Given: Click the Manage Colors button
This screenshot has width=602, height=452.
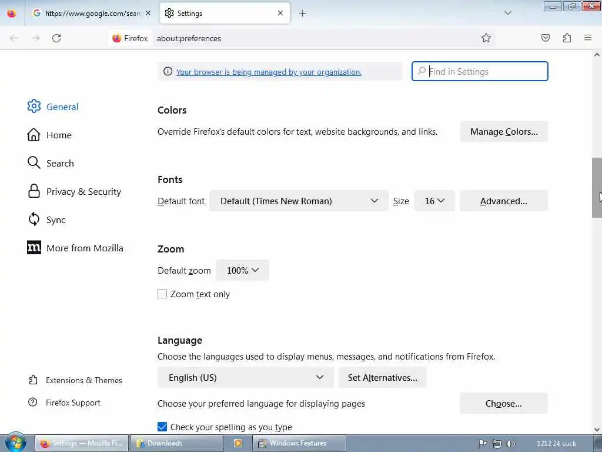Looking at the screenshot, I should tap(504, 131).
